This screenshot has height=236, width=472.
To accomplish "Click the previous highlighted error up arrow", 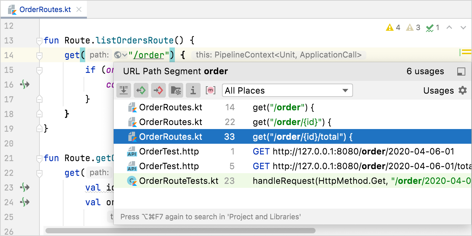I will (x=450, y=28).
